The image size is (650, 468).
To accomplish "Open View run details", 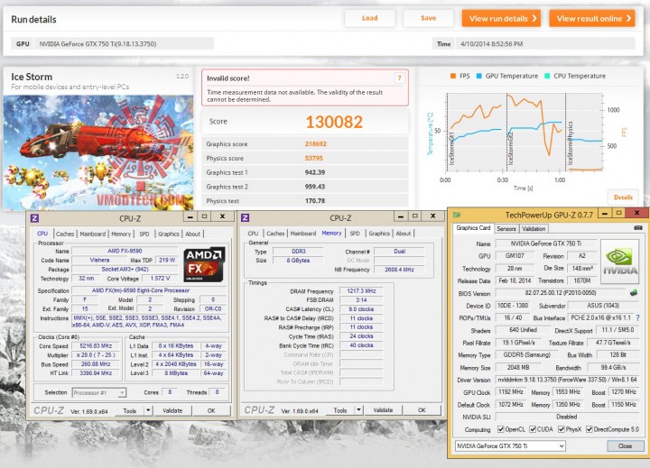I will [501, 18].
